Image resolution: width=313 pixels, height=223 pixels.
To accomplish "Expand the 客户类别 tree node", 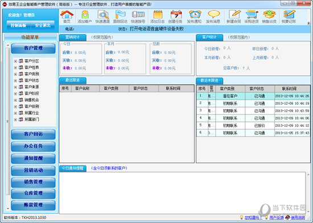I will pos(15,74).
